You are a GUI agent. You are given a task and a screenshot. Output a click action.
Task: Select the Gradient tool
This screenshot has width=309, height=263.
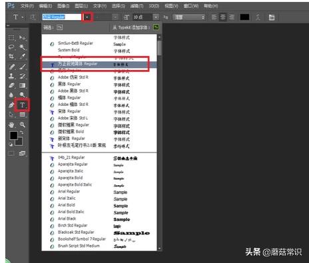click(x=22, y=85)
